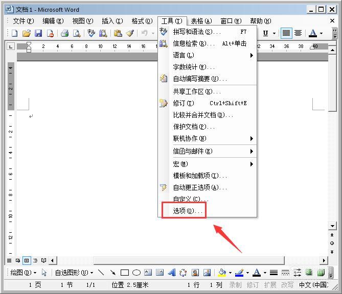Choose 选项(O) at bottom of Tools menu
Screen dimensions: 342x294
[207, 211]
